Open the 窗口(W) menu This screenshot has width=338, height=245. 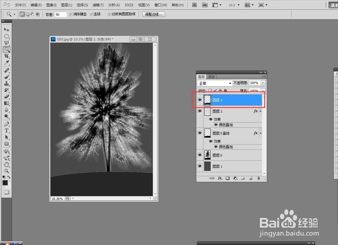coord(161,5)
